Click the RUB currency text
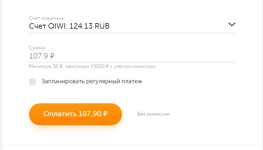This screenshot has height=150, width=263. click(102, 26)
